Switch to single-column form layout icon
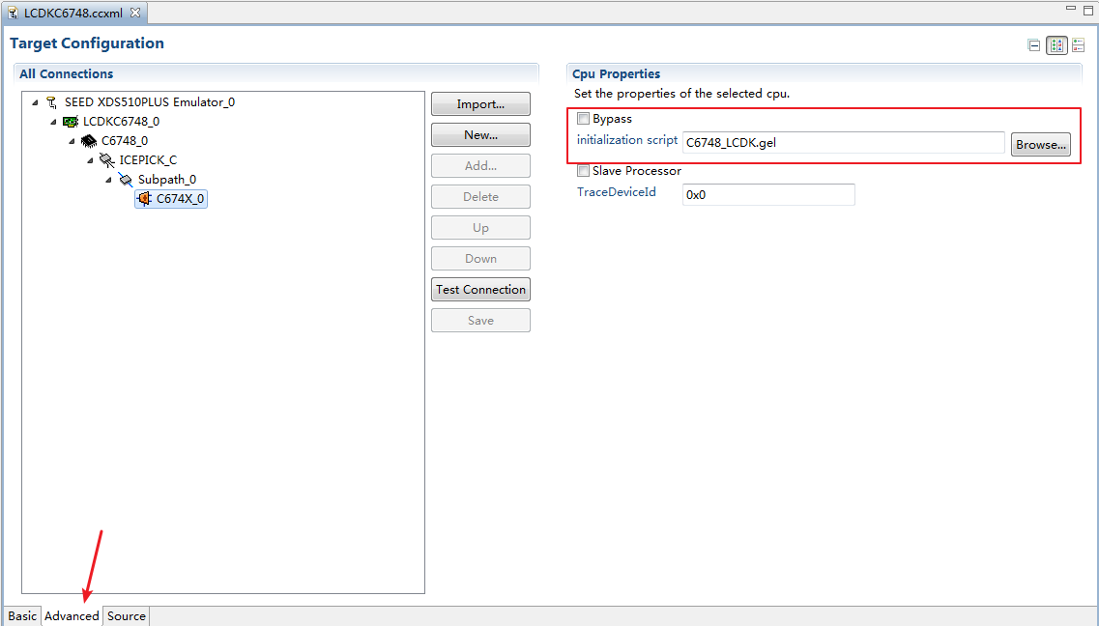 pyautogui.click(x=1078, y=44)
